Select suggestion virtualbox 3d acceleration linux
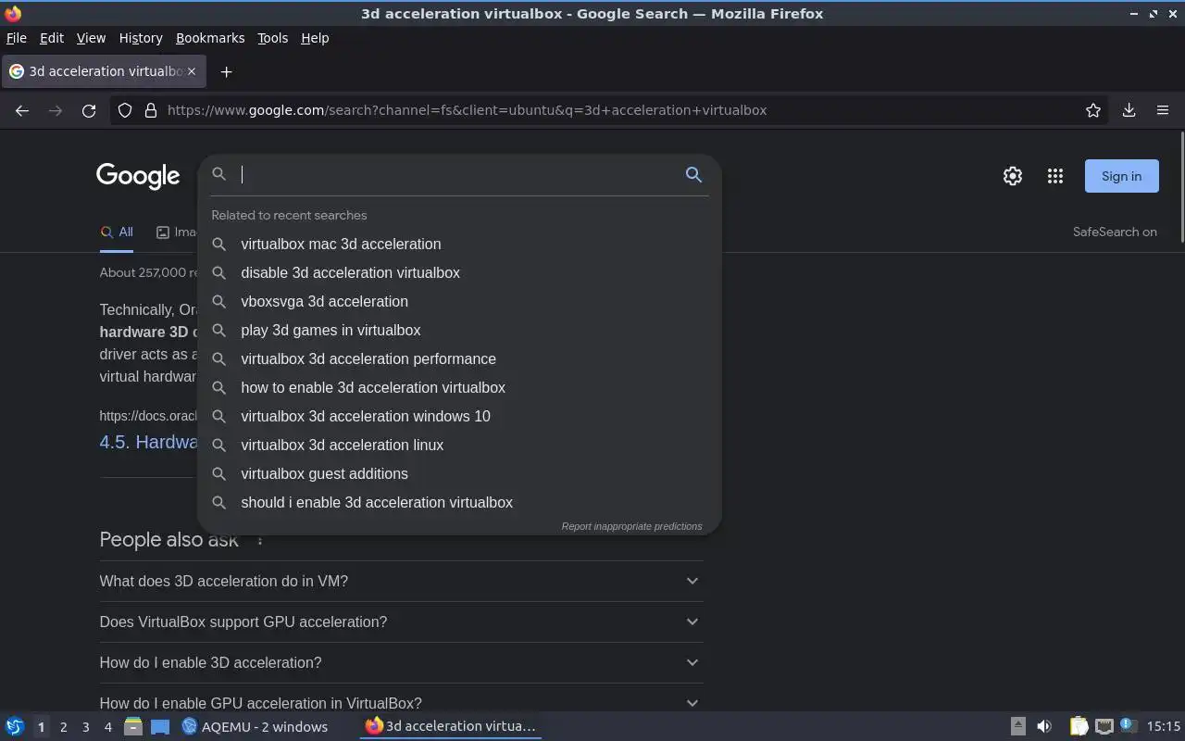 coord(459,445)
